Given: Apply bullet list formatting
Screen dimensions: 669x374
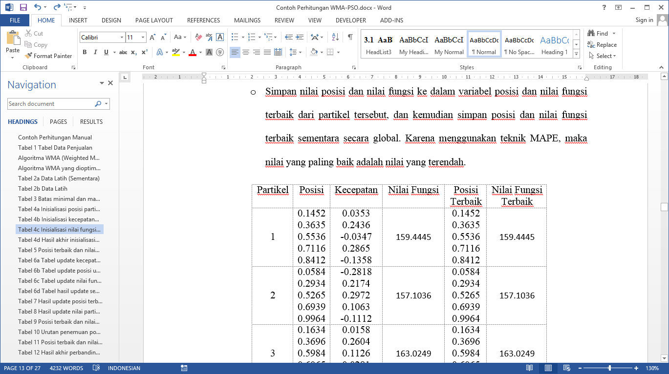Looking at the screenshot, I should pyautogui.click(x=235, y=37).
